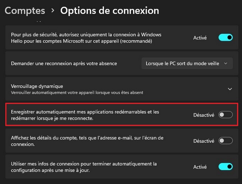The width and height of the screenshot is (242, 184).
Task: Click the breadcrumb separator chevron after Comptes
Action: [53, 11]
